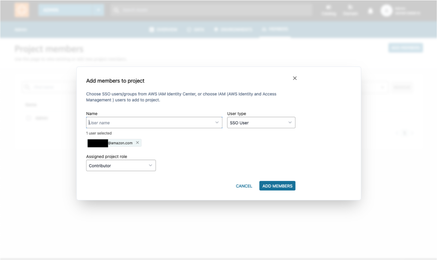Screen dimensions: 437x260
Task: Open the project selector dropdown in header
Action: tap(71, 10)
